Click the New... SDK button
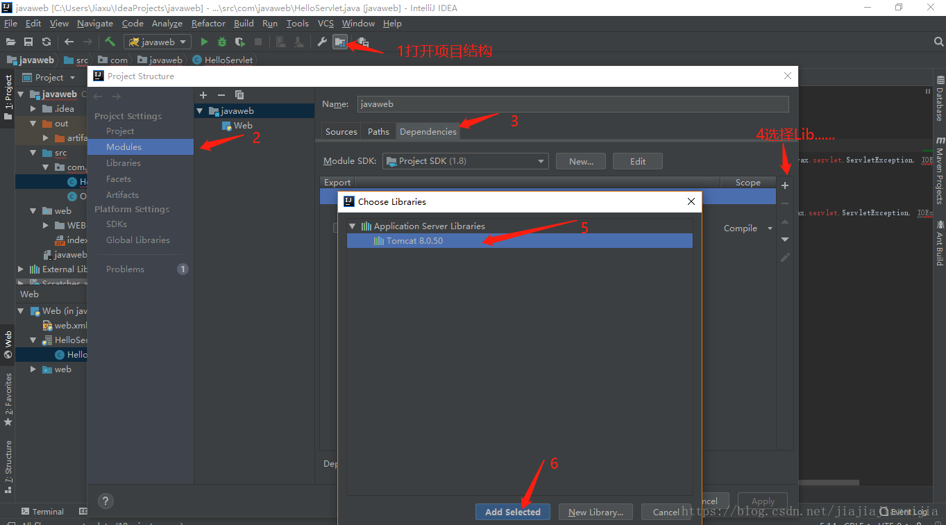 click(x=581, y=161)
